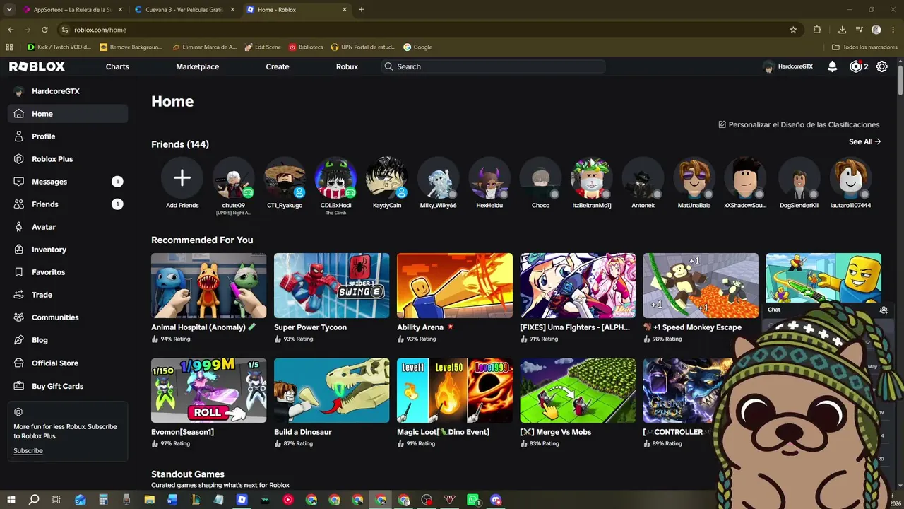Click the Evomon[Season1] game title
The height and width of the screenshot is (509, 904).
[x=182, y=432]
